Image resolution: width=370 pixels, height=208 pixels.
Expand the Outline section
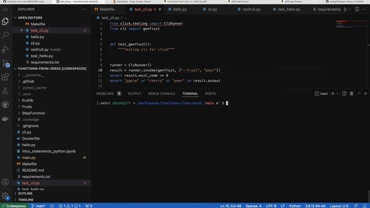coord(25,194)
